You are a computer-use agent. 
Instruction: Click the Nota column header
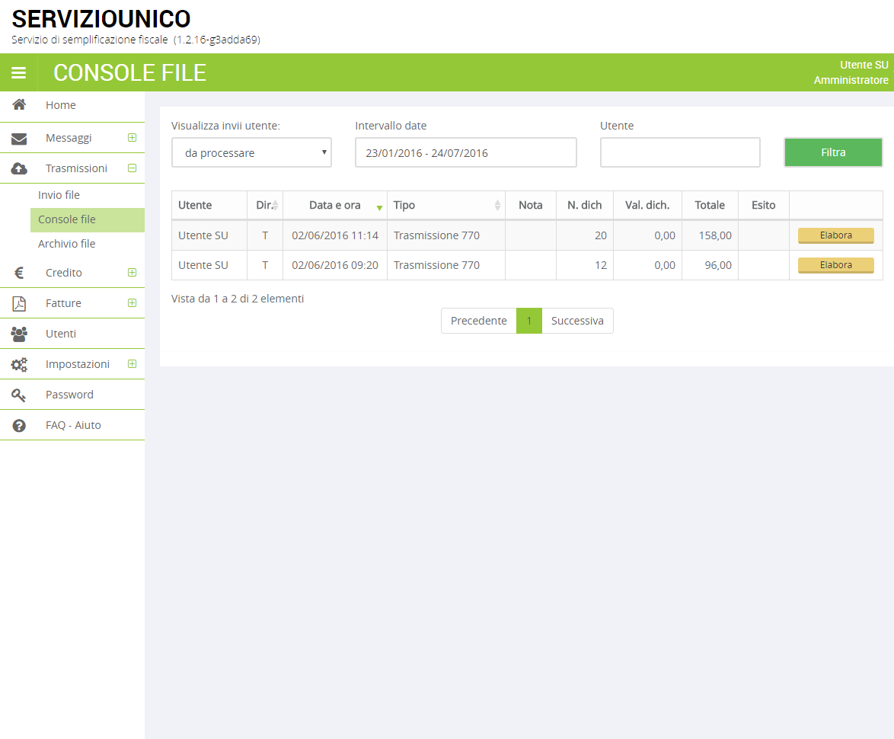coord(531,205)
